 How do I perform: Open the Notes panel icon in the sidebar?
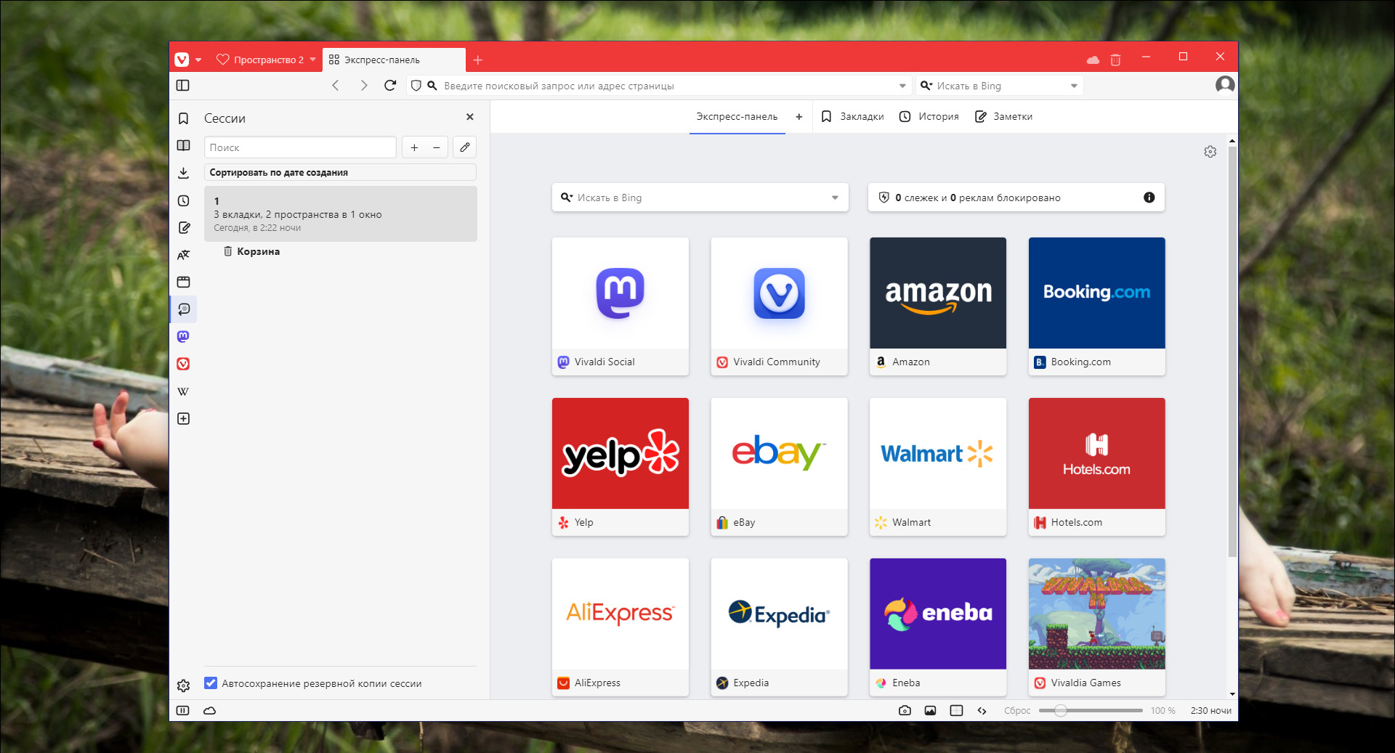[x=184, y=228]
